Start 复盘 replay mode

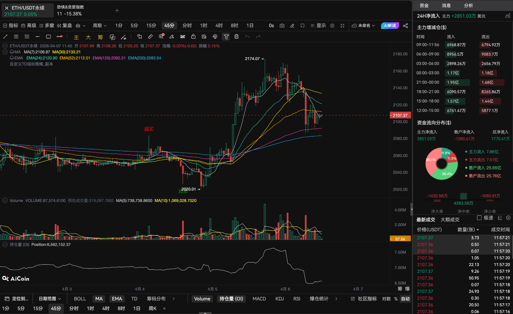point(66,25)
